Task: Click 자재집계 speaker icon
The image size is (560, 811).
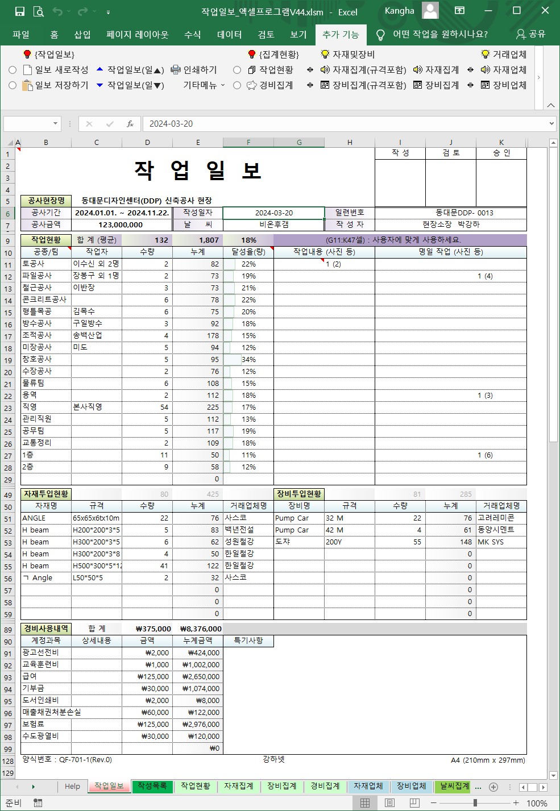Action: [x=418, y=70]
